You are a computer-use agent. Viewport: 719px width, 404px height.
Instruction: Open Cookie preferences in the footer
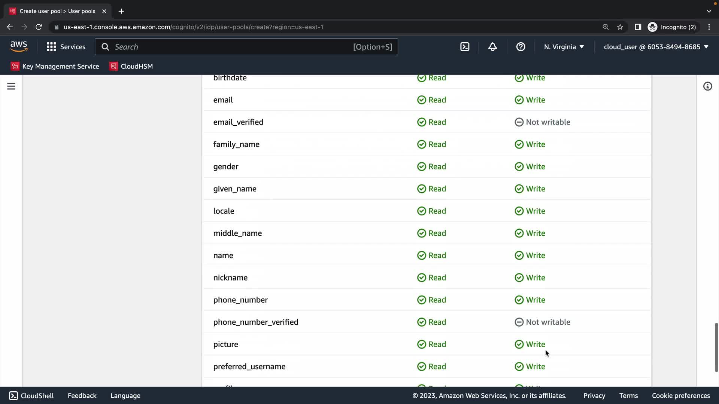681,395
